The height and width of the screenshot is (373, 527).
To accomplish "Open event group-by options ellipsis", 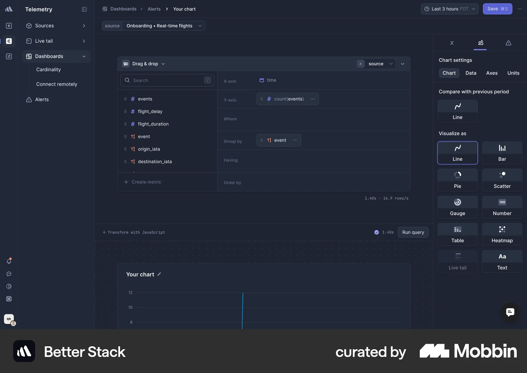I will (295, 140).
